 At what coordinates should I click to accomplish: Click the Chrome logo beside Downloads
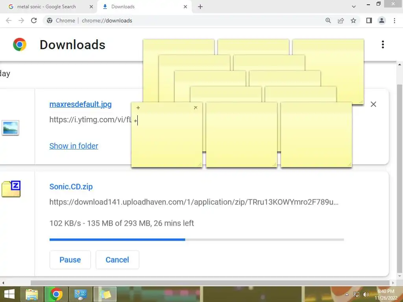pyautogui.click(x=20, y=44)
